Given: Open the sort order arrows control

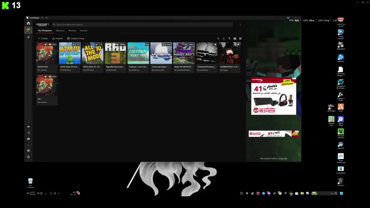Looking at the screenshot, I should pos(224,38).
